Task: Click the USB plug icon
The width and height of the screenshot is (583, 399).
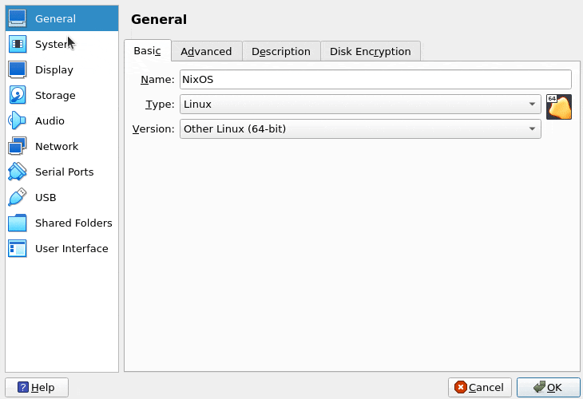Action: pos(18,197)
